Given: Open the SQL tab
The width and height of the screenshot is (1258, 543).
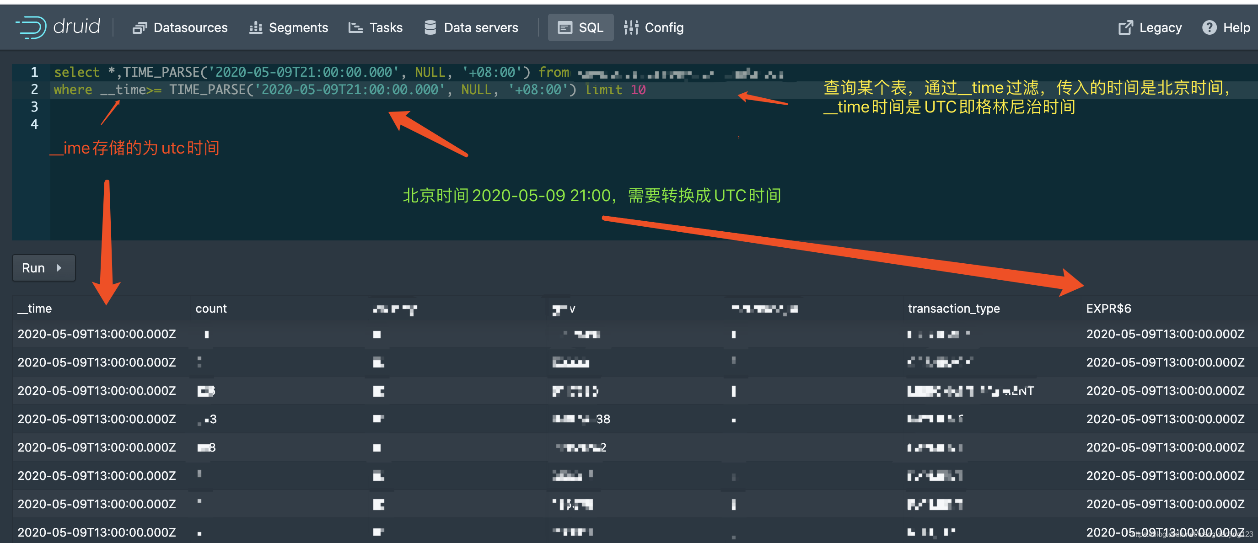Looking at the screenshot, I should tap(581, 28).
